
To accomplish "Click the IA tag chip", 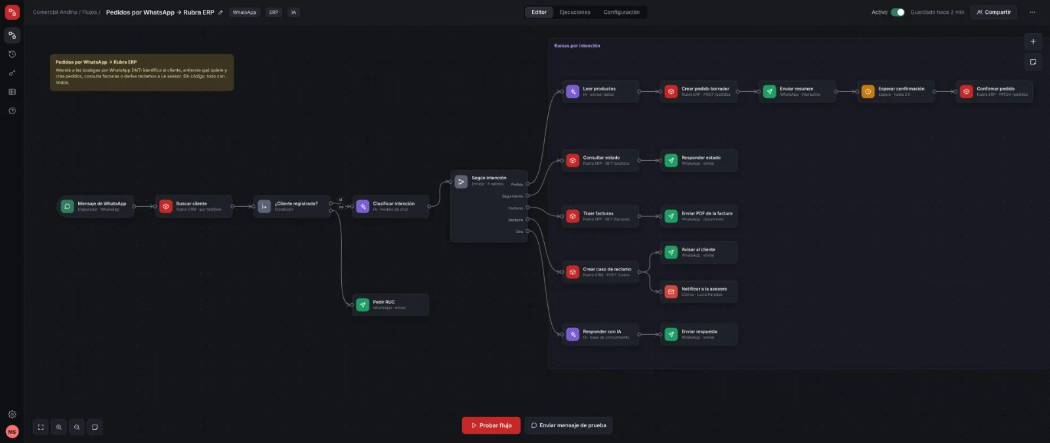I will click(293, 12).
